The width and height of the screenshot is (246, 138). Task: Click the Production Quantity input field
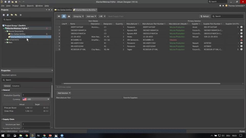(36, 95)
